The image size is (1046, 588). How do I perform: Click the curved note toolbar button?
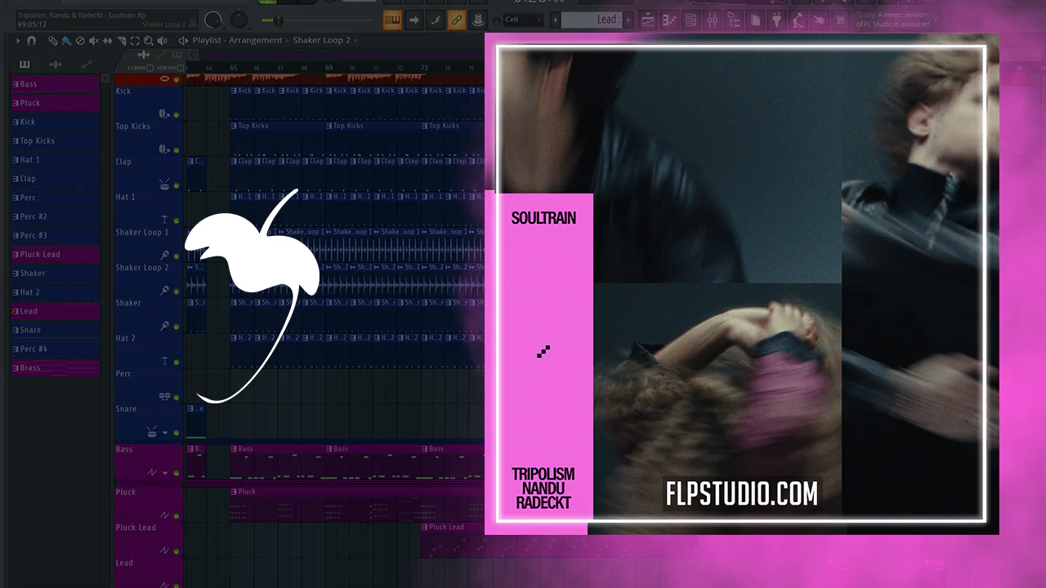436,20
